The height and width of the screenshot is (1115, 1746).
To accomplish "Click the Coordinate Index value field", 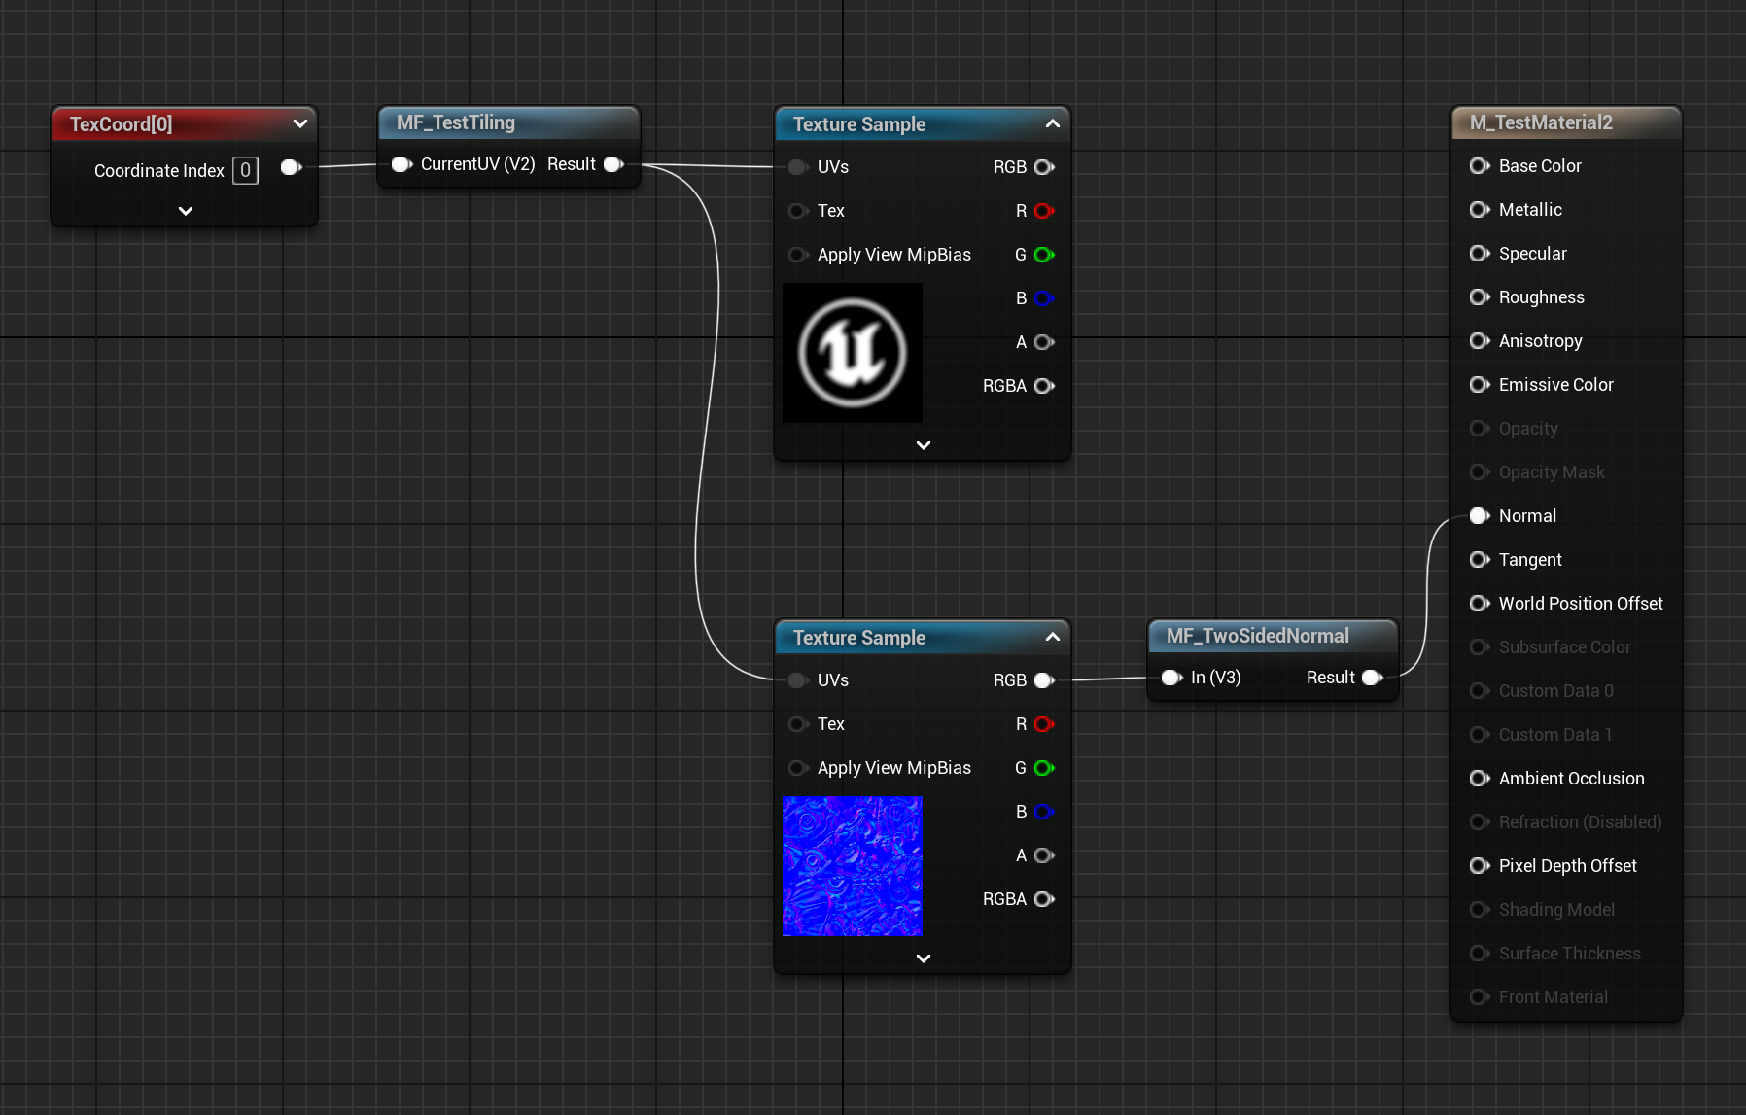I will click(246, 170).
